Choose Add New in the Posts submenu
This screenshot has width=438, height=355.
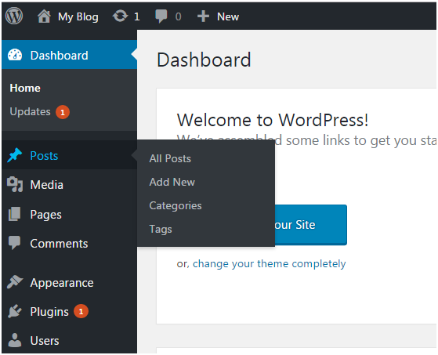tap(172, 182)
